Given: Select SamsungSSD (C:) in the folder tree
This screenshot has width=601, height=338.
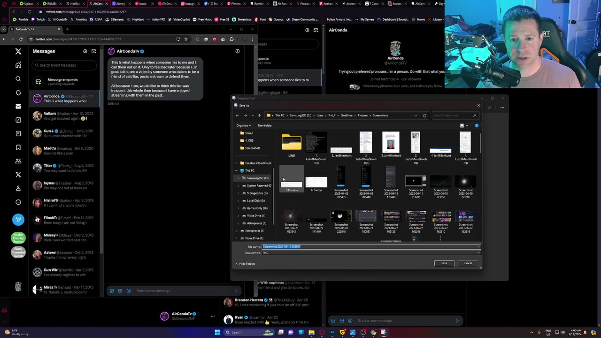Looking at the screenshot, I should point(258,178).
